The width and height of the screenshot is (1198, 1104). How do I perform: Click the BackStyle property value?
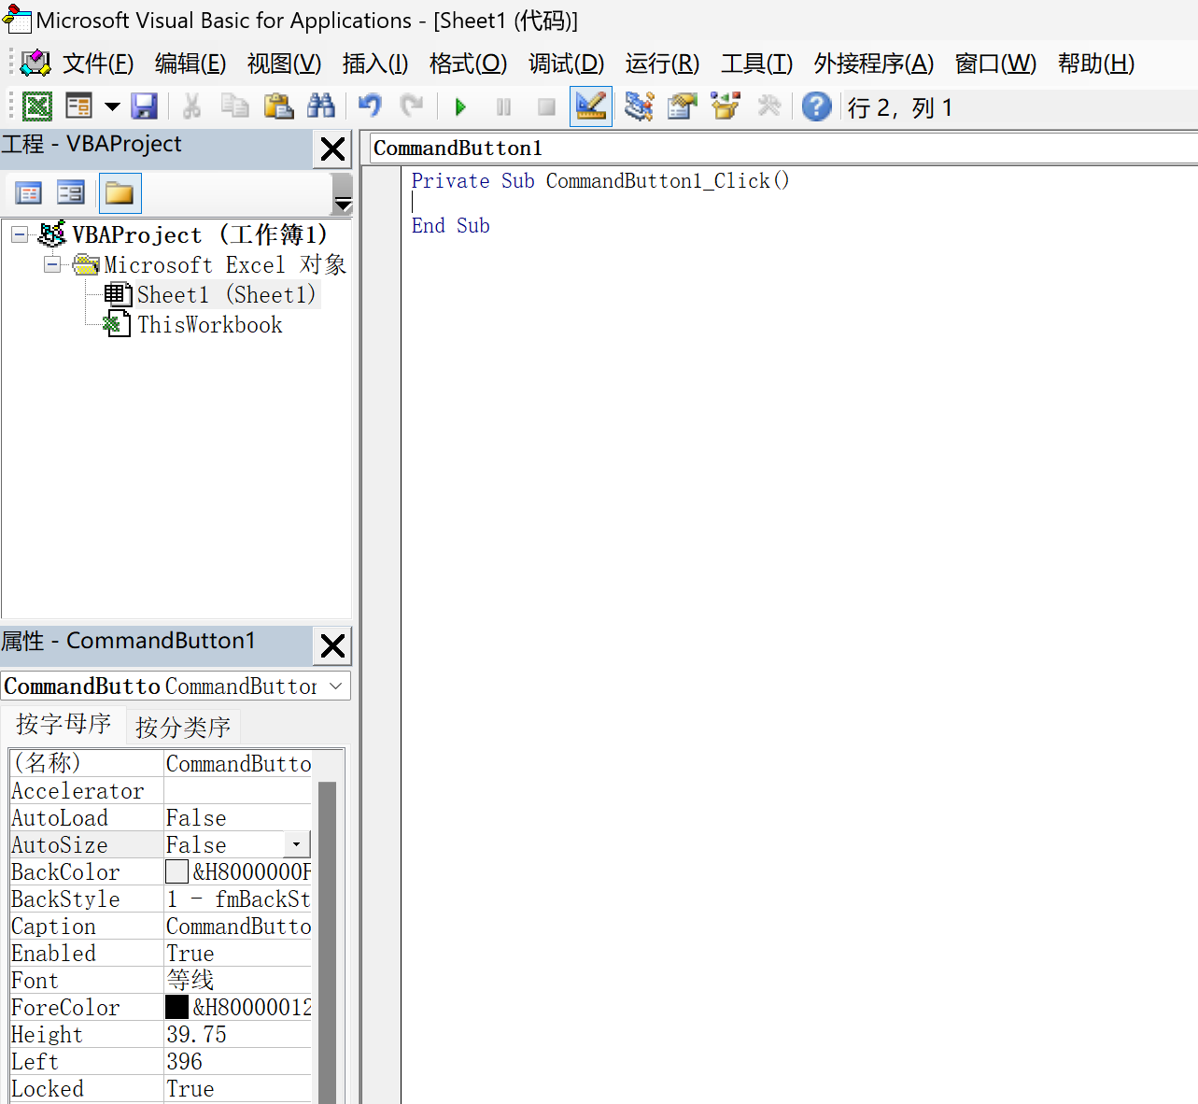click(x=238, y=899)
